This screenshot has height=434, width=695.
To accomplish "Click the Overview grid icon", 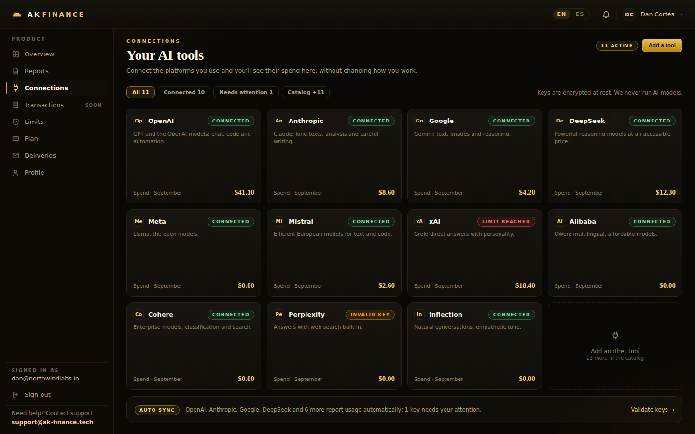I will coord(16,54).
